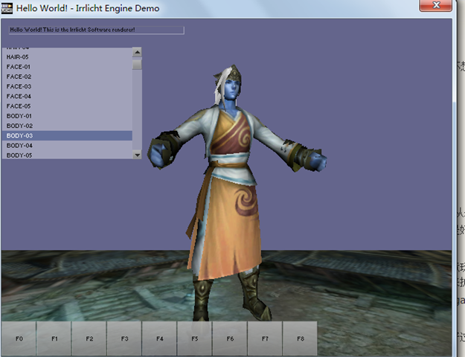Click the F8 button
This screenshot has height=357, width=465.
[x=300, y=338]
